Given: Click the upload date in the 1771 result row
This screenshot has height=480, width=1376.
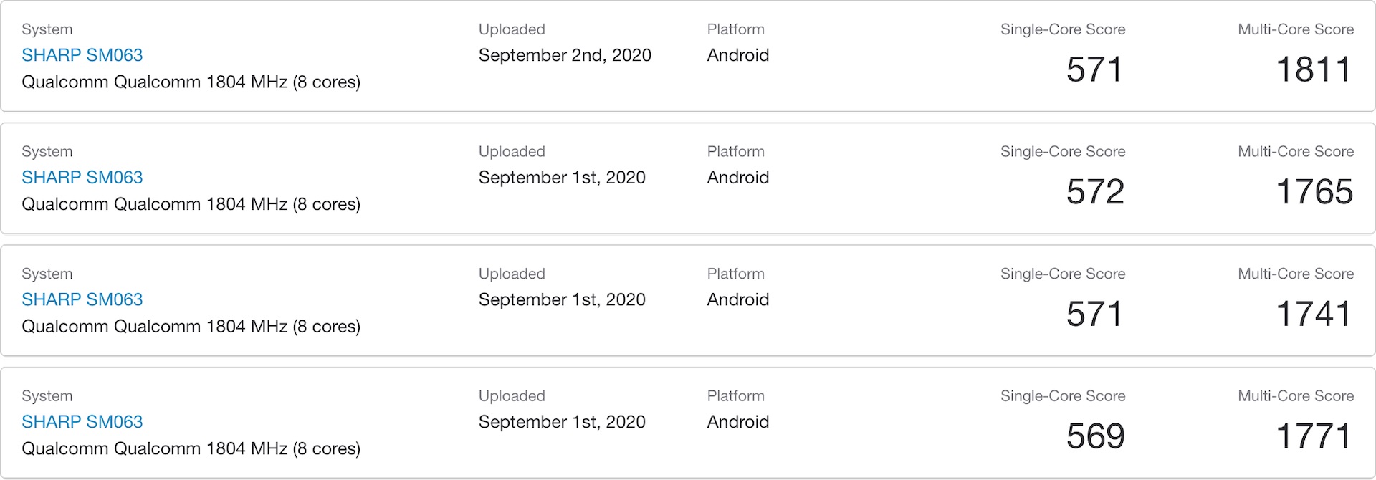Looking at the screenshot, I should pos(562,422).
